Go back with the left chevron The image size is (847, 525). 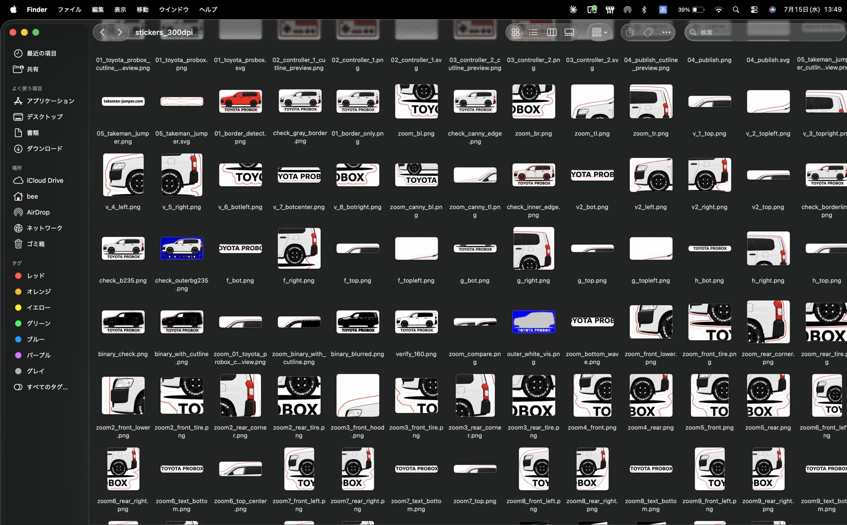102,32
